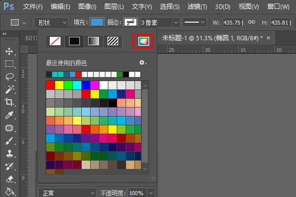
Task: Open the 视图(V) menu
Action: 249,7
